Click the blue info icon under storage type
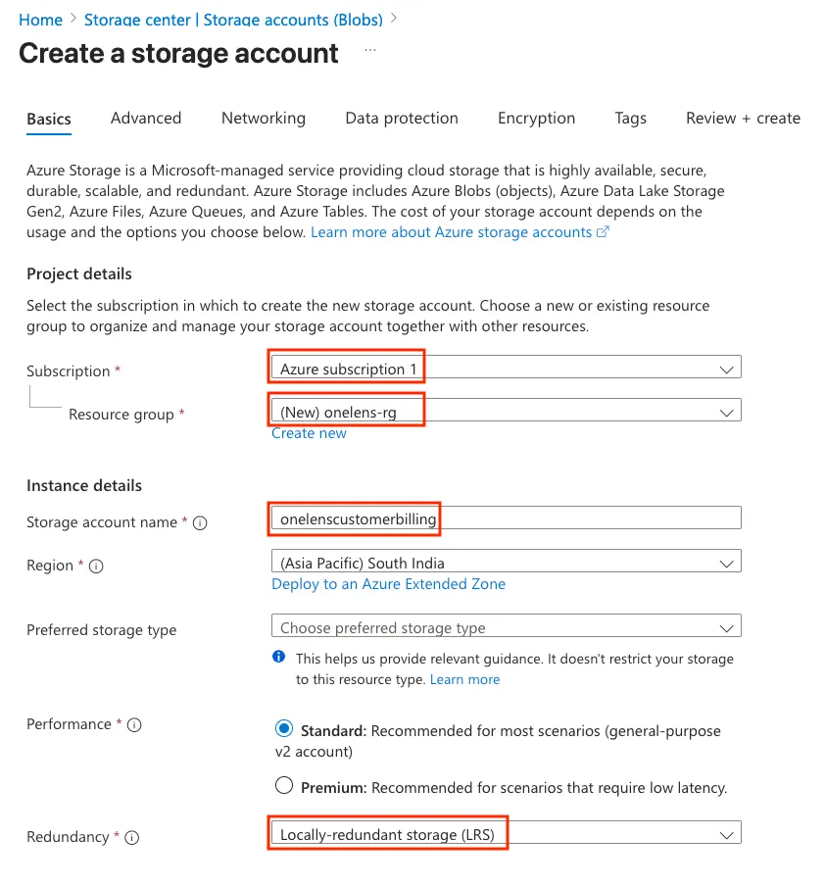 coord(279,658)
